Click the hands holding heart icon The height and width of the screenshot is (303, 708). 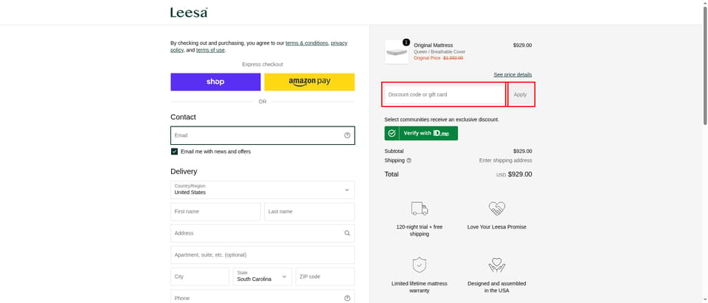(496, 265)
